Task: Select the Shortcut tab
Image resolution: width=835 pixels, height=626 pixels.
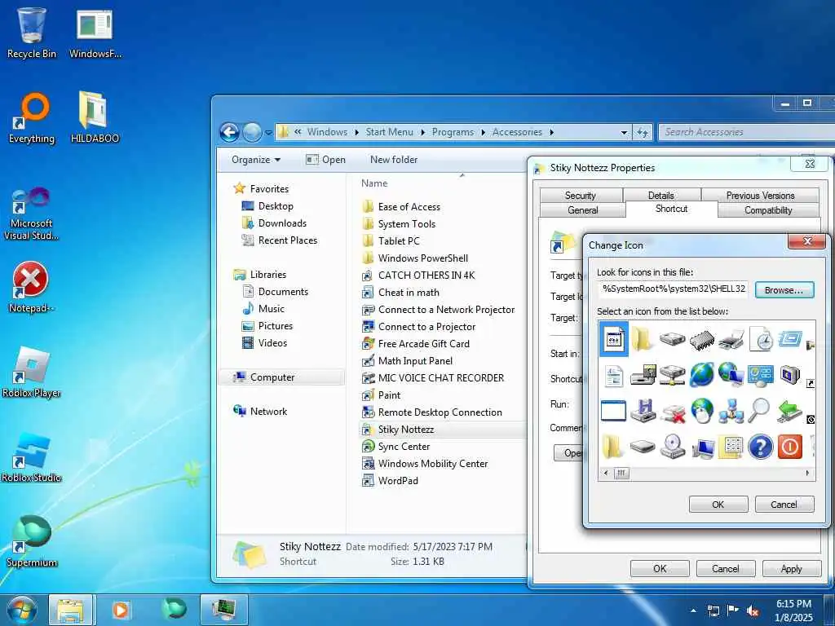Action: (x=672, y=209)
